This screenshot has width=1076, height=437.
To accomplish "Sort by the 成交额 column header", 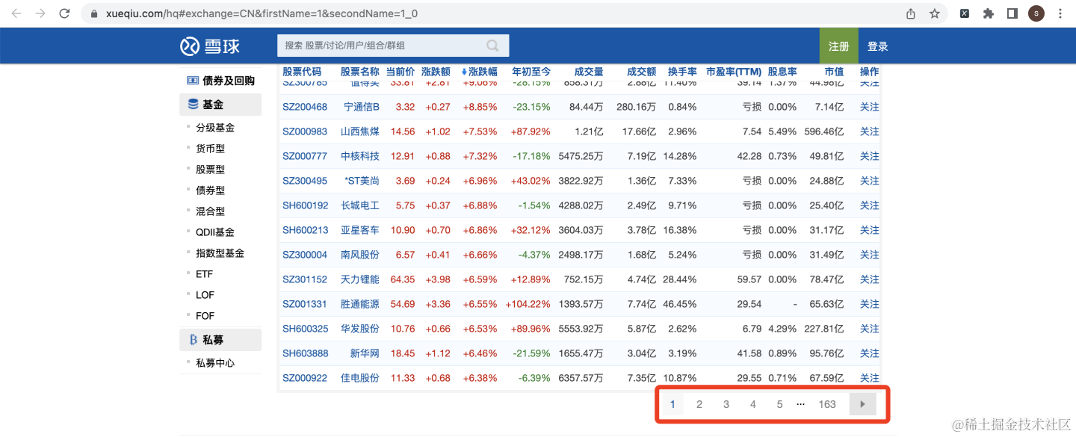I will 641,72.
